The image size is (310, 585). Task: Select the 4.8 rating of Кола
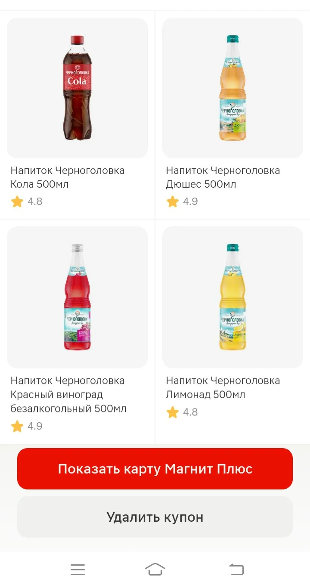35,201
